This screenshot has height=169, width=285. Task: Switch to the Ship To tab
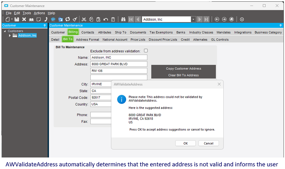pos(121,32)
